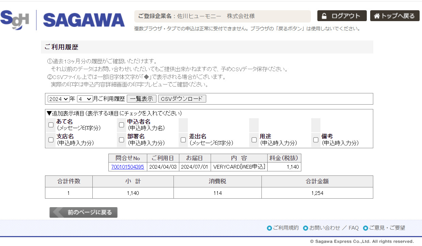Return home via トップへ戻る button
Screen dimensions: 422x246
click(x=394, y=16)
